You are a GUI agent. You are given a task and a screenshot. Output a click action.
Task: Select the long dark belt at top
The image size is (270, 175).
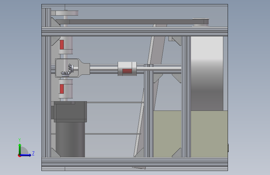tap(131, 22)
